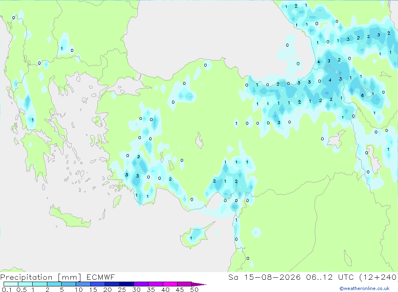Pick the 0.1–0.5 mm lightest cyan legend swatch
The image size is (398, 292).
pyautogui.click(x=11, y=284)
